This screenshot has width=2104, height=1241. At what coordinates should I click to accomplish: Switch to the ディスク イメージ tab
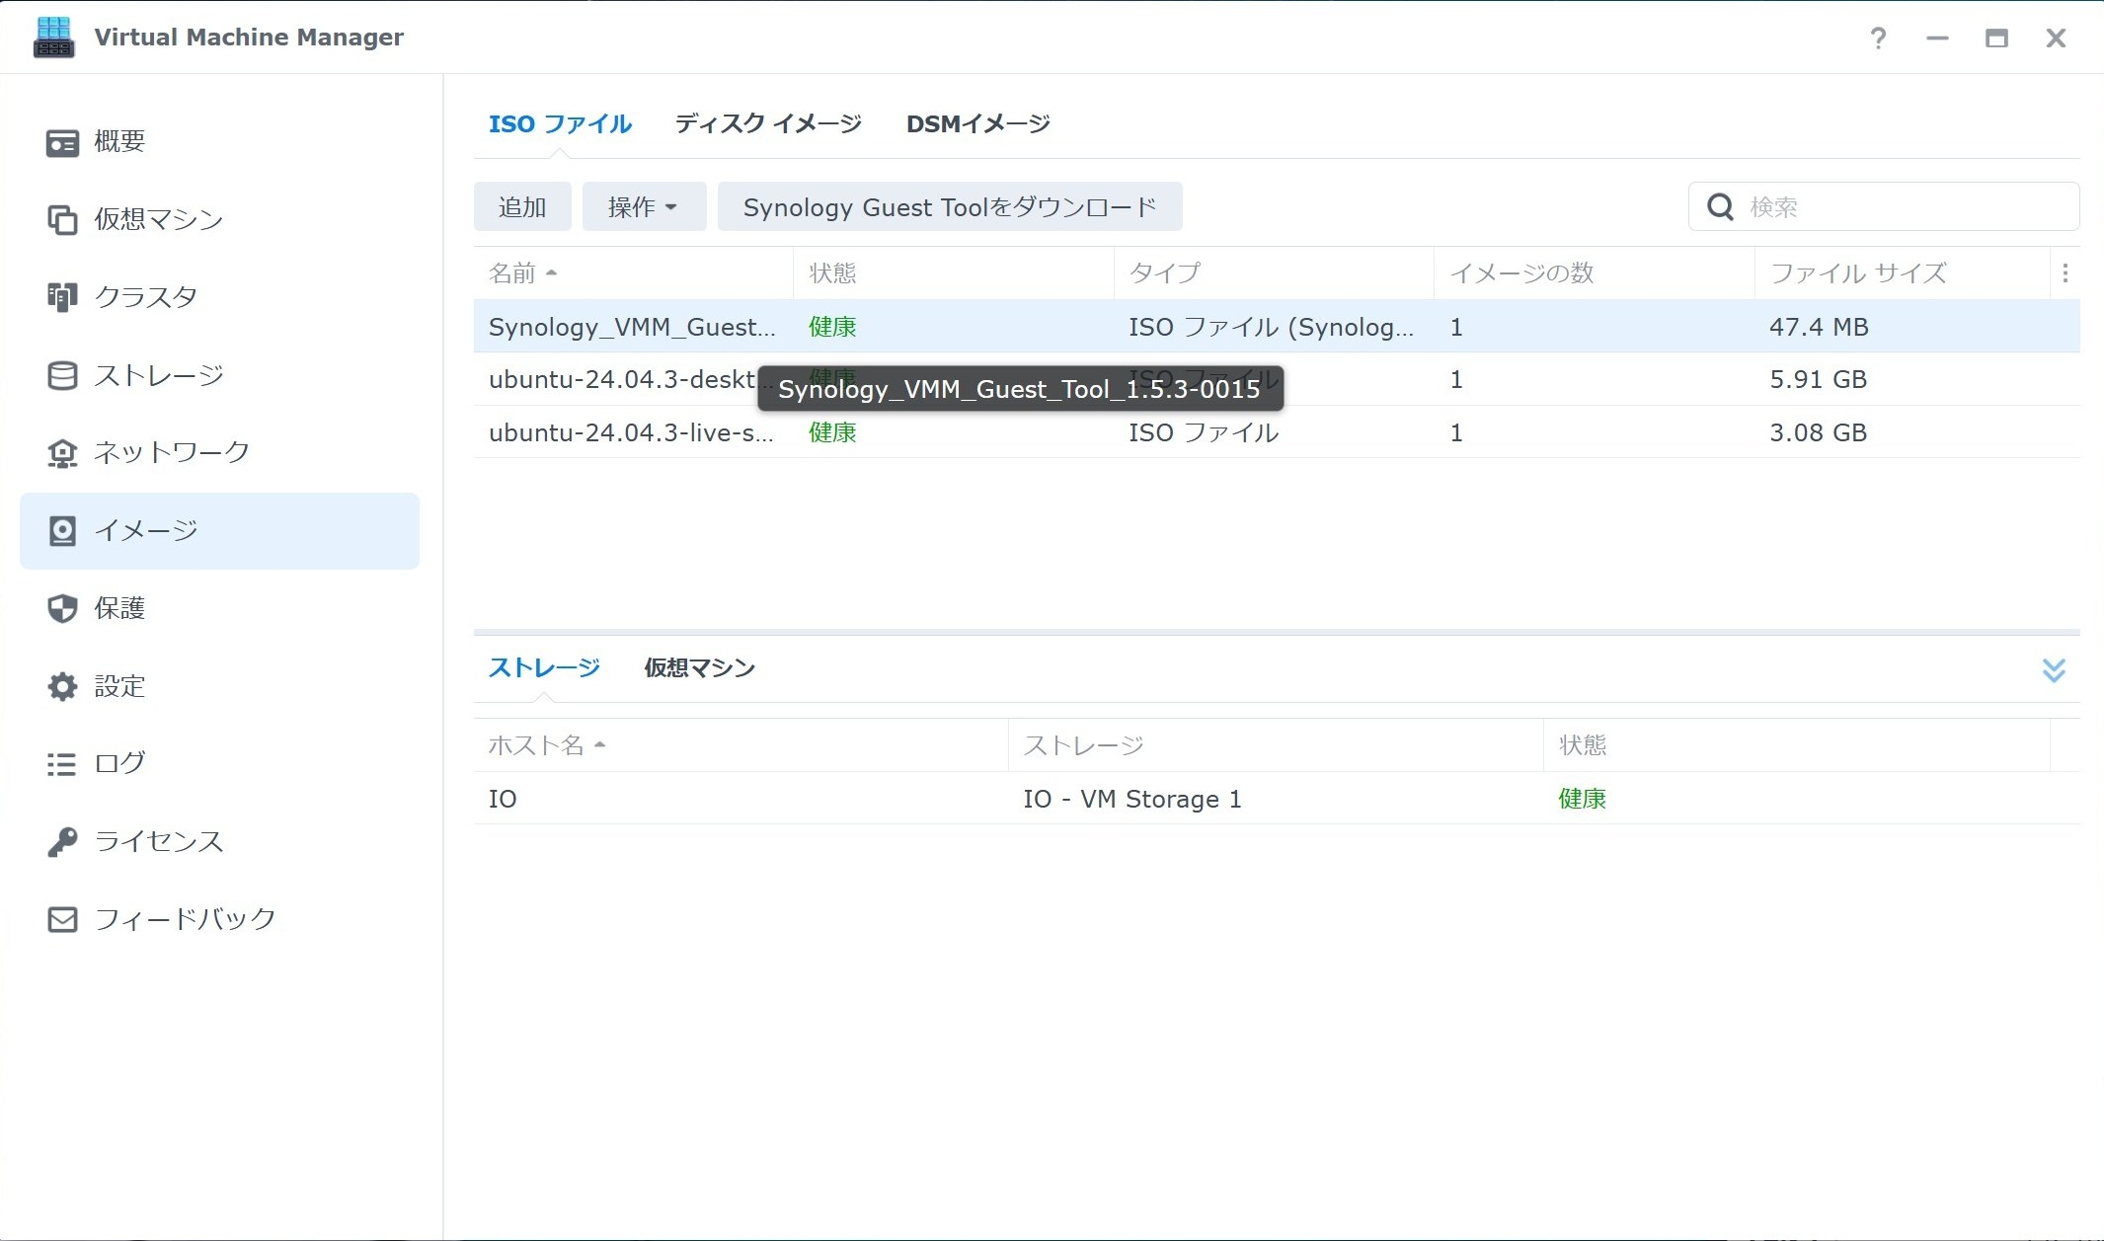coord(768,124)
